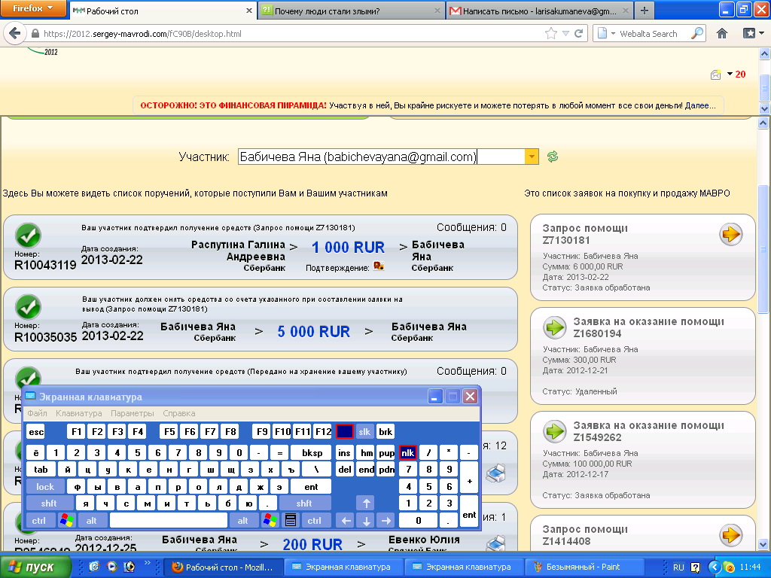Open Клавиатура menu in on-screen keyboard
771x578 pixels.
click(x=78, y=413)
